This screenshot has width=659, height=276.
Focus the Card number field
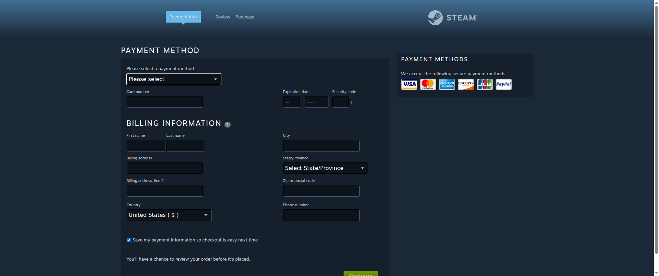165,102
